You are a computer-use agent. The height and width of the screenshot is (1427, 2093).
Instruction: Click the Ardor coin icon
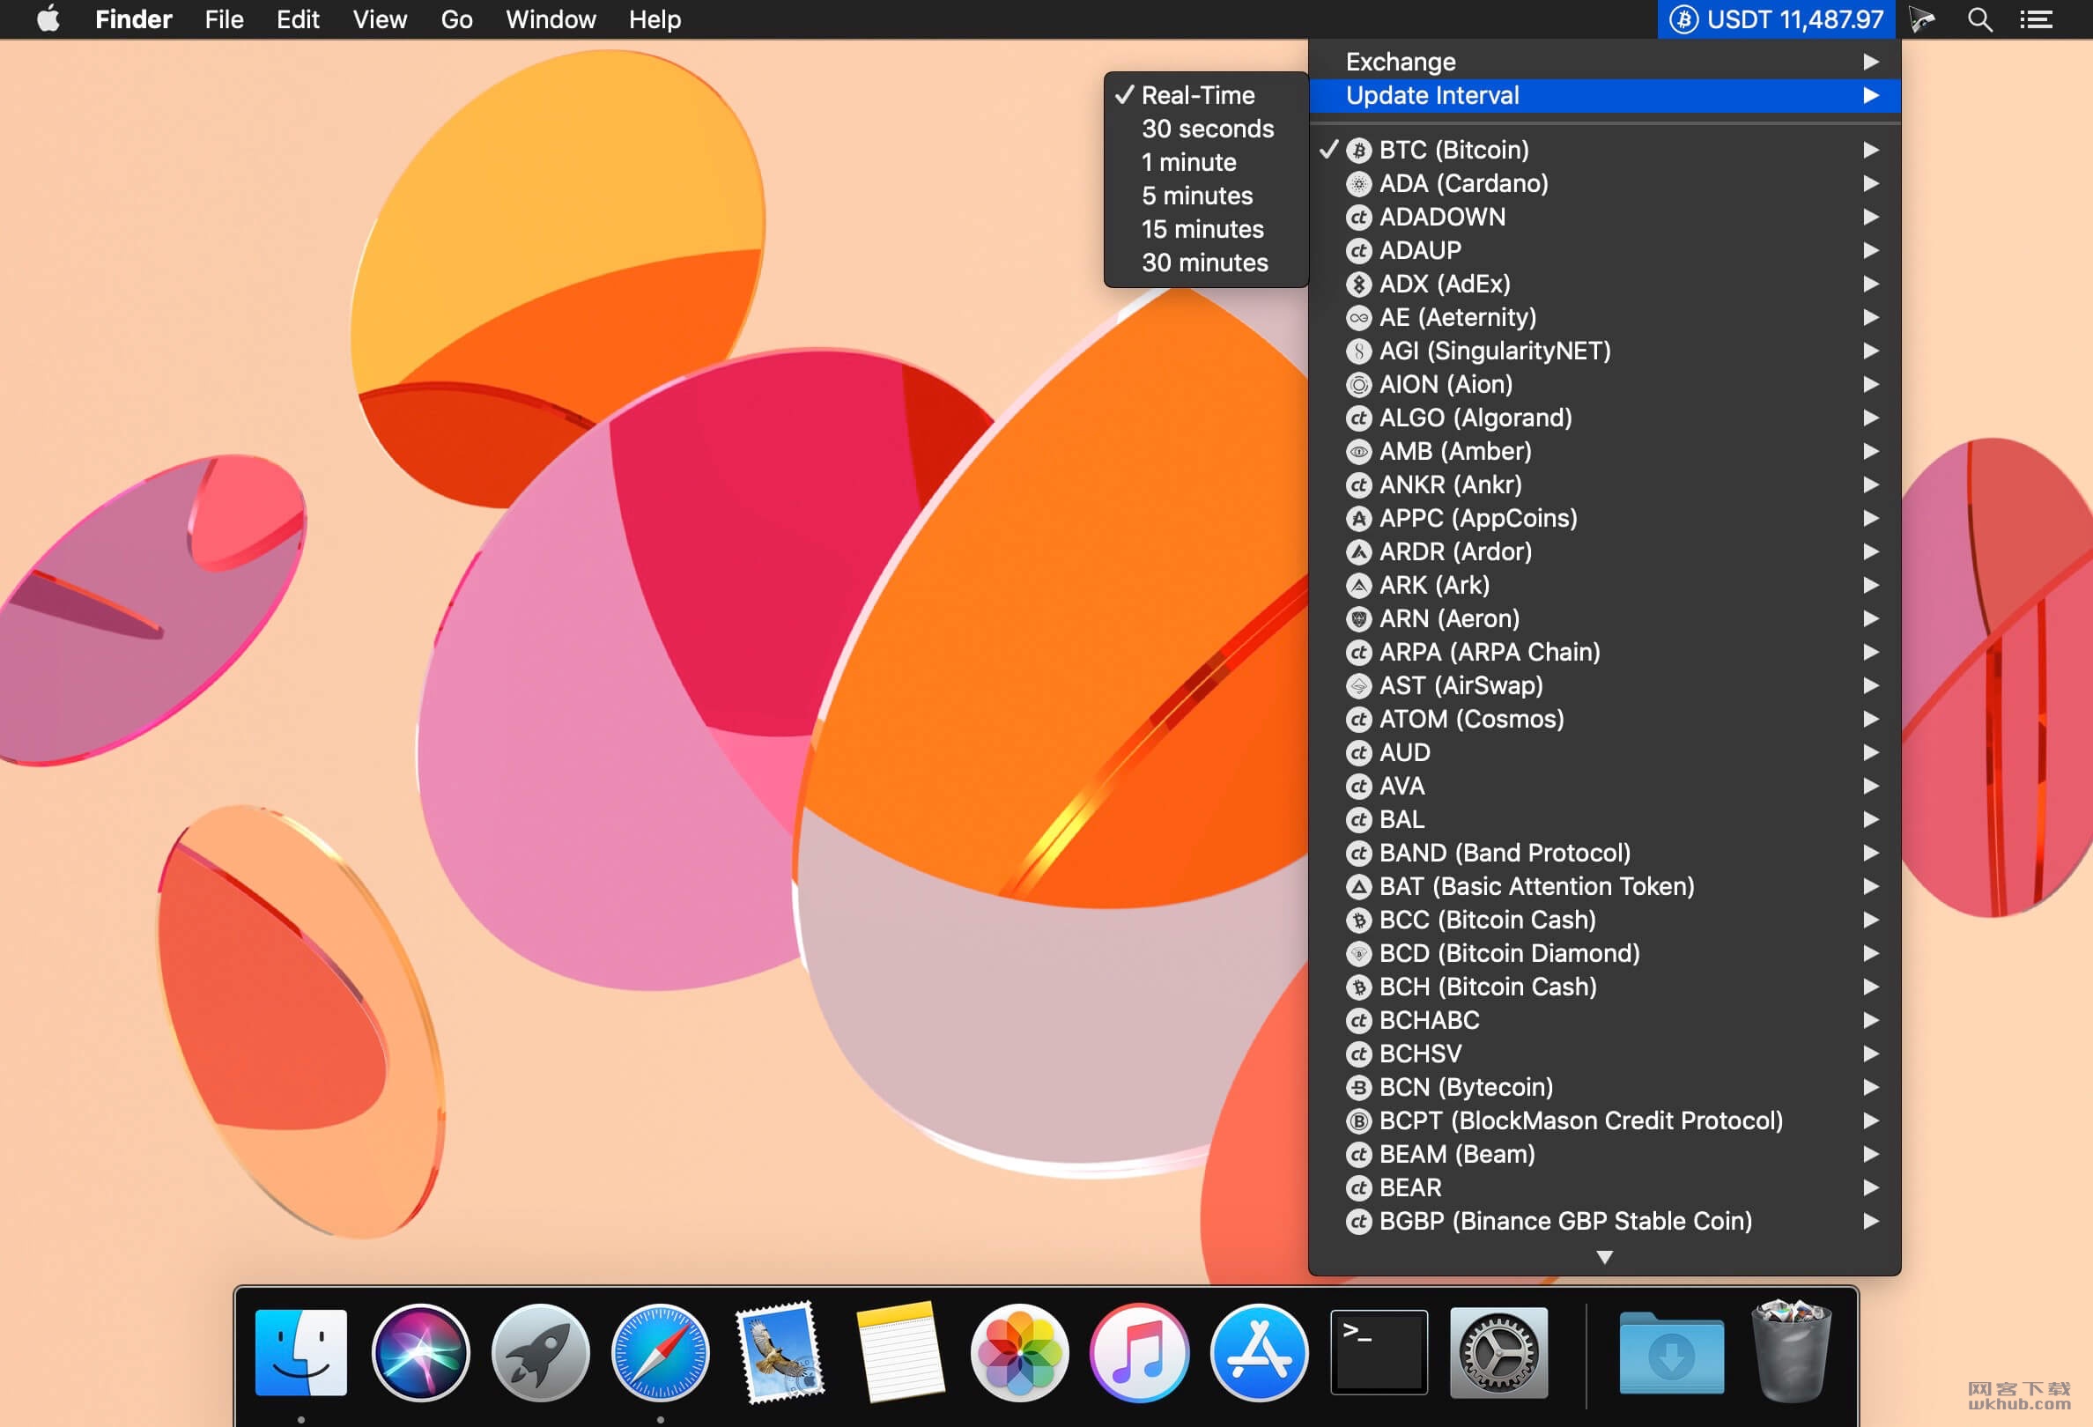(1358, 552)
